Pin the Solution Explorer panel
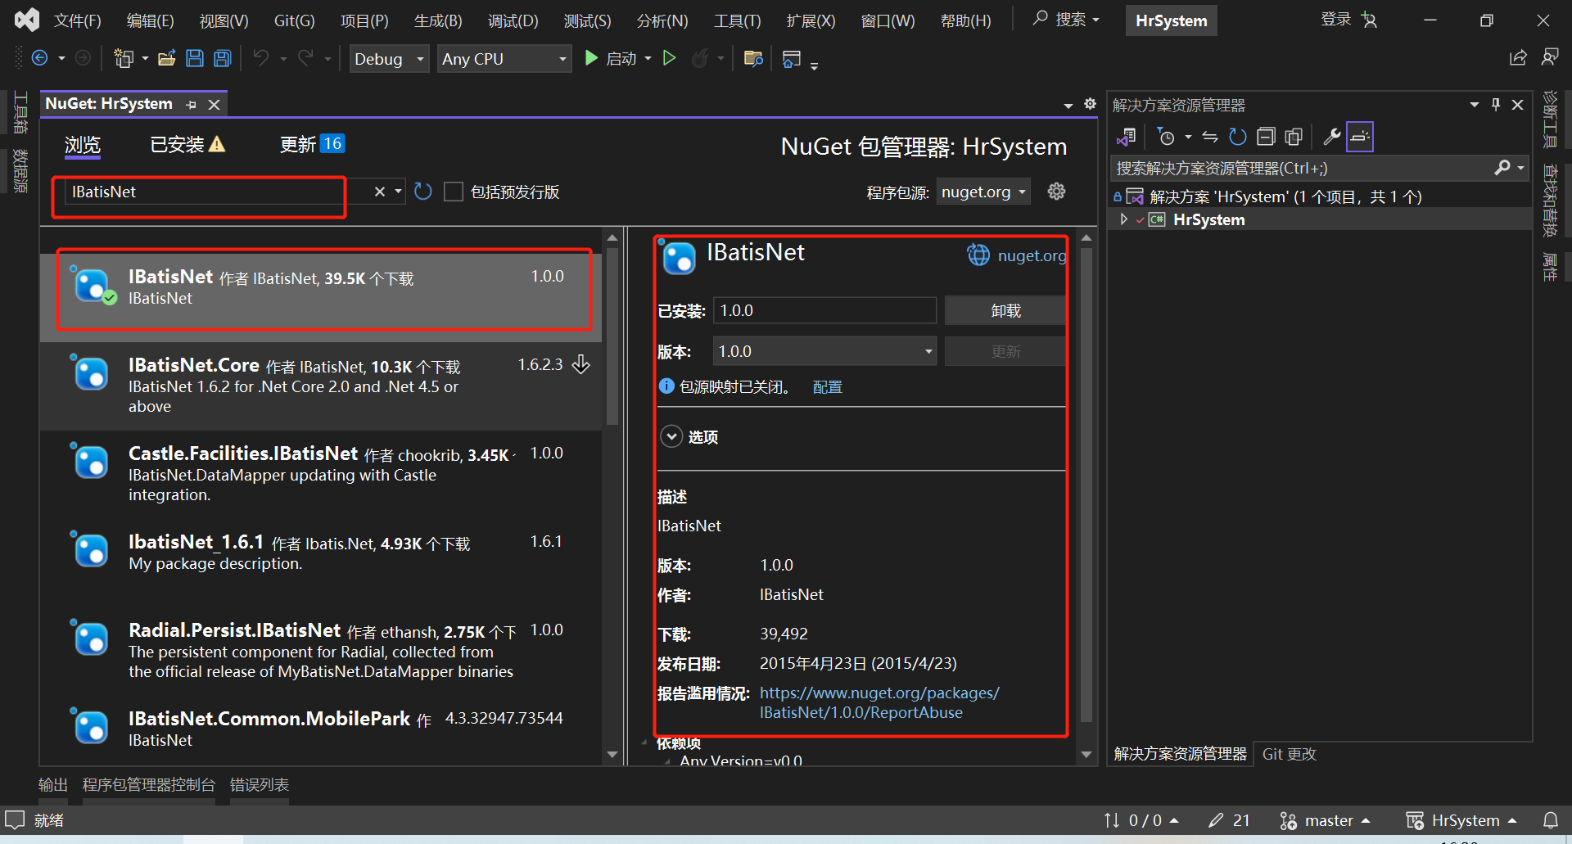The width and height of the screenshot is (1572, 844). click(1495, 105)
